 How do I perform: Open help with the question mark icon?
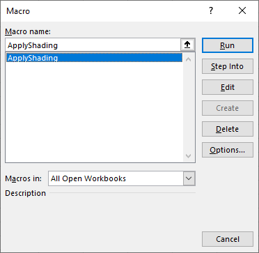(211, 11)
